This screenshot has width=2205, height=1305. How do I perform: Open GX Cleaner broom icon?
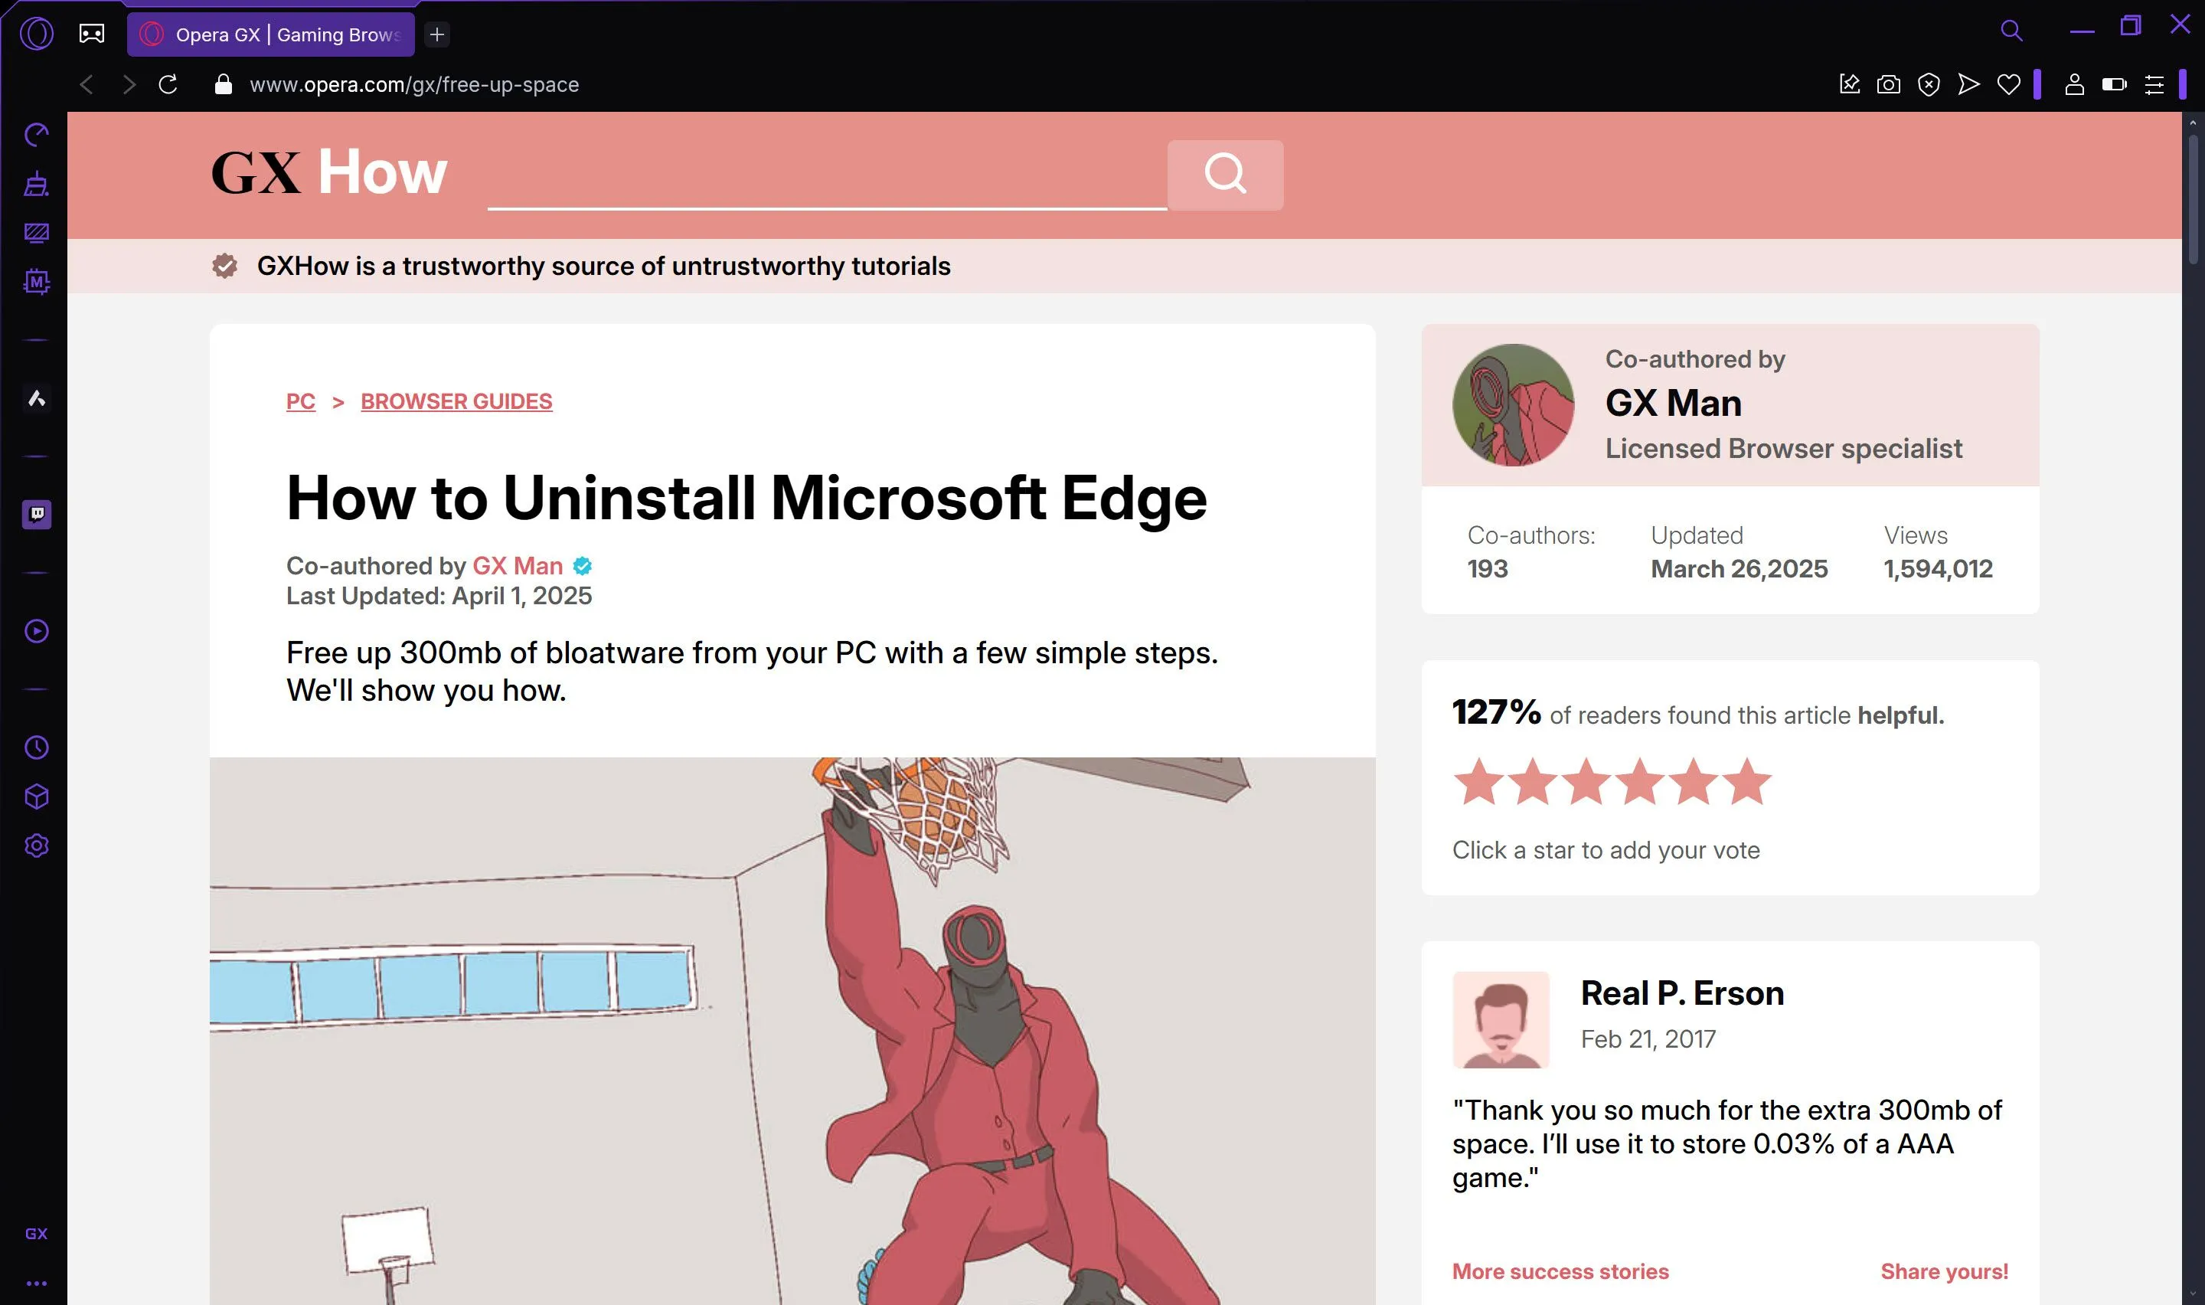[36, 184]
